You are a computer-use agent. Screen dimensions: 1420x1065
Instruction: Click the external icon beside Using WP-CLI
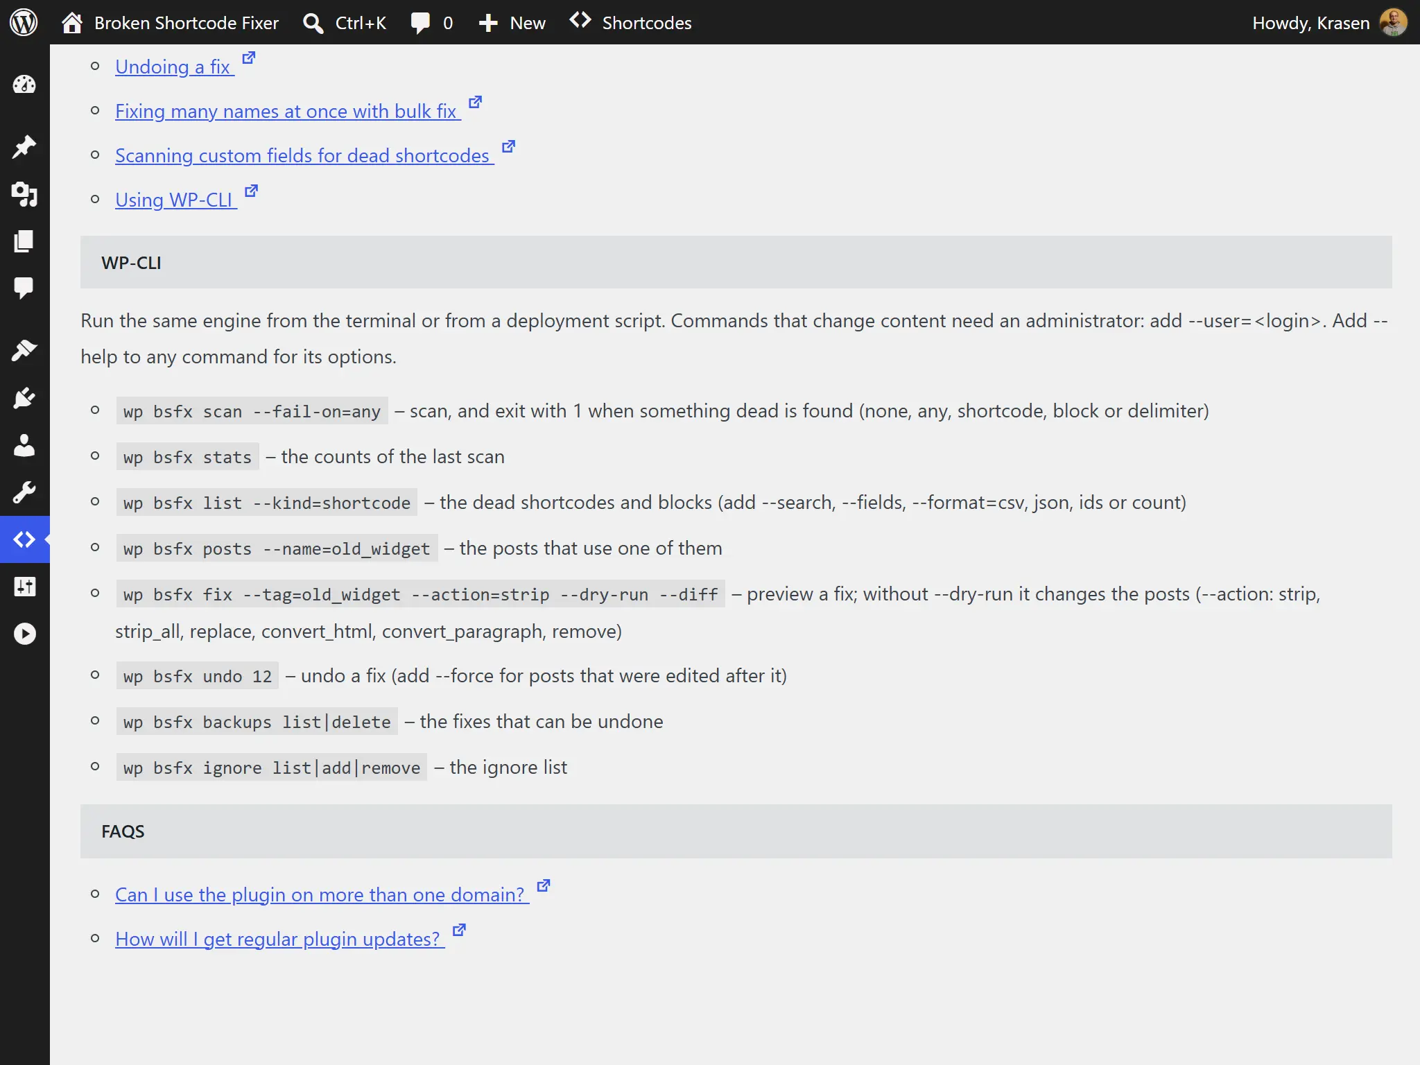click(252, 191)
